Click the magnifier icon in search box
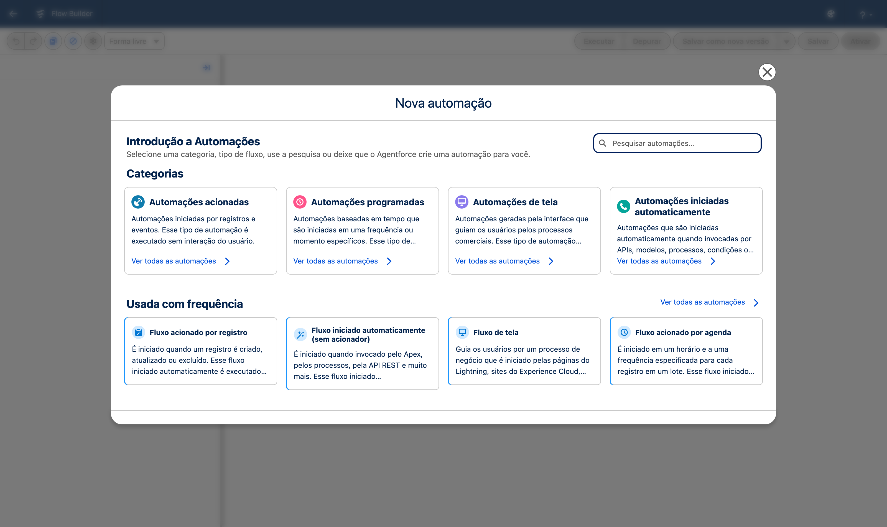The height and width of the screenshot is (527, 887). tap(602, 143)
